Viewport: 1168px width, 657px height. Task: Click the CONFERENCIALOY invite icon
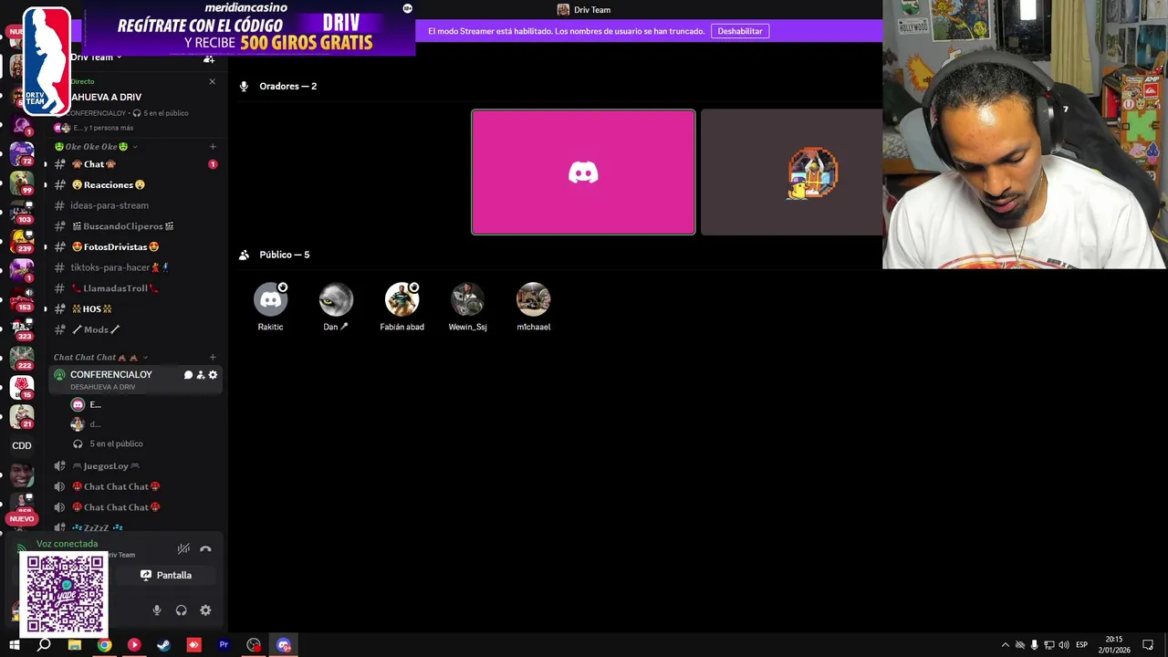coord(201,375)
